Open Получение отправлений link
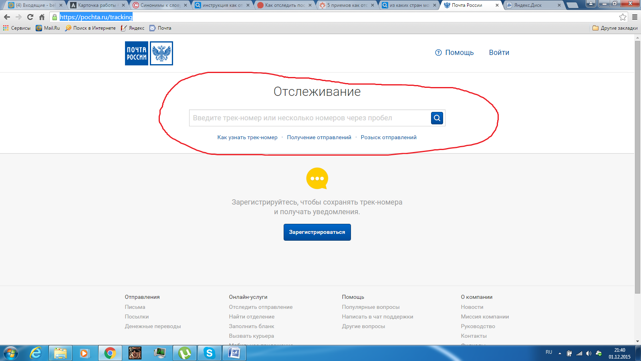Viewport: 641px width, 361px height. tap(319, 137)
